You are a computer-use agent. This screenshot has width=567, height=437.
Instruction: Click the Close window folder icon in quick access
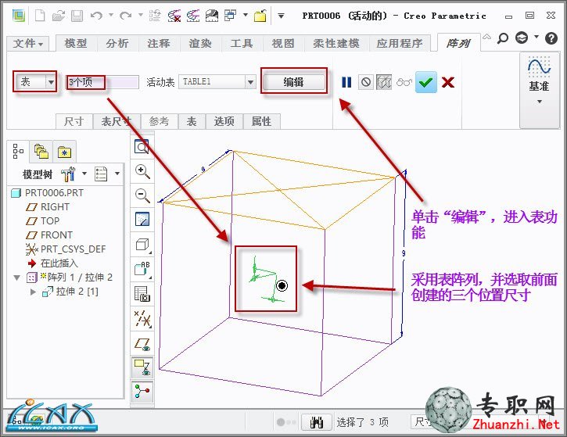click(x=260, y=16)
